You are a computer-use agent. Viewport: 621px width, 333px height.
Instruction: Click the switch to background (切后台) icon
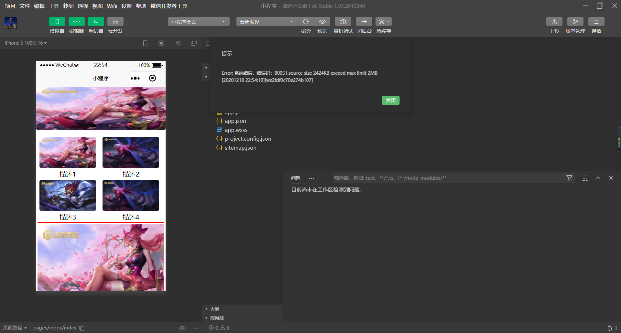point(364,22)
